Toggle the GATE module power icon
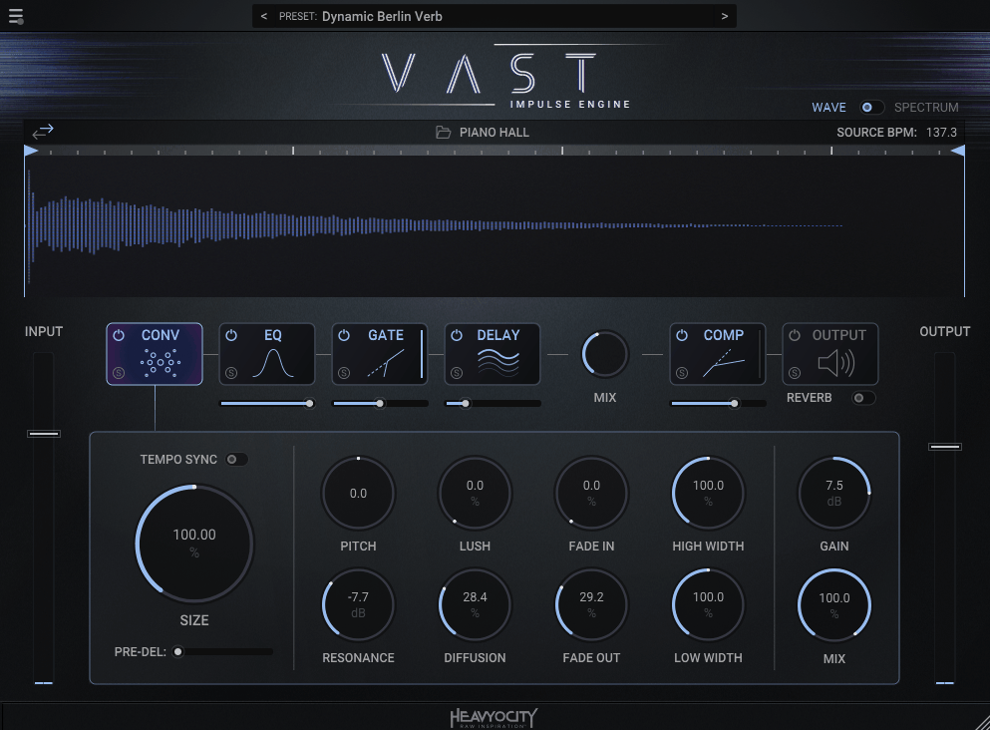This screenshot has height=730, width=990. coord(344,335)
